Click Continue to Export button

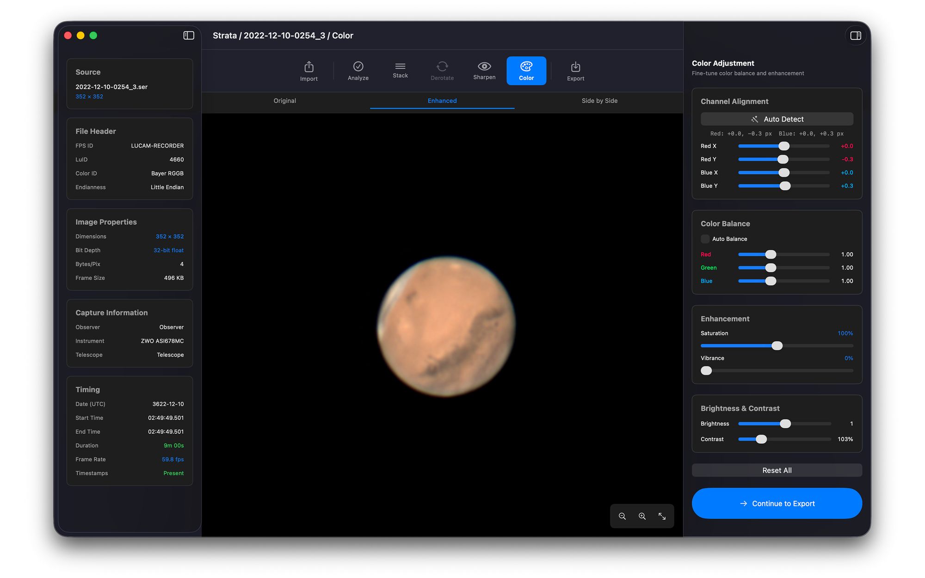coord(777,503)
